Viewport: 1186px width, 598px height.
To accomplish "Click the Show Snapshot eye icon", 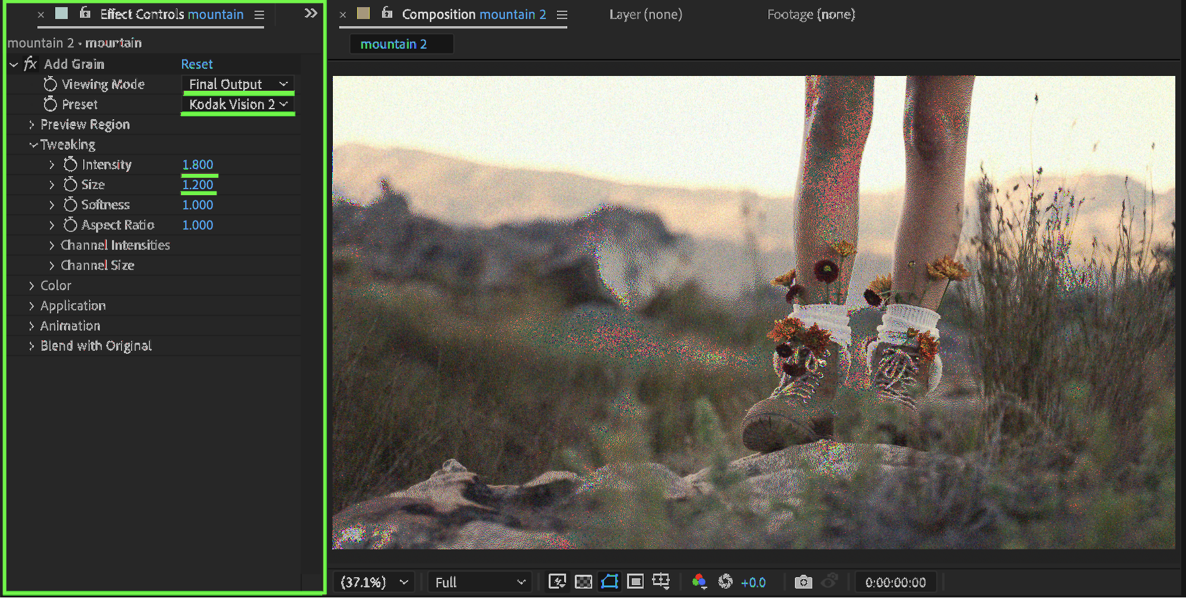I will 829,581.
